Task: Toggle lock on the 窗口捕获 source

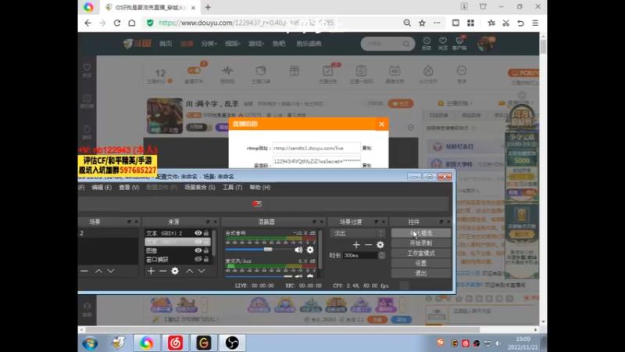Action: (206, 259)
